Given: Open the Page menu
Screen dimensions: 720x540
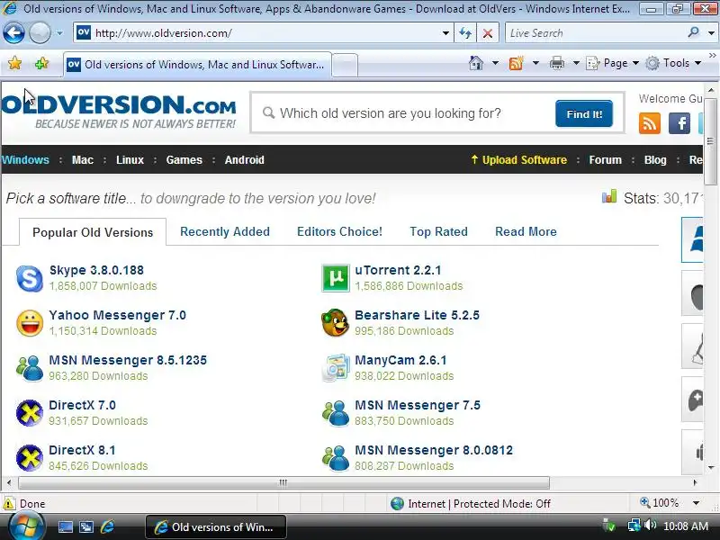Looking at the screenshot, I should pyautogui.click(x=613, y=63).
